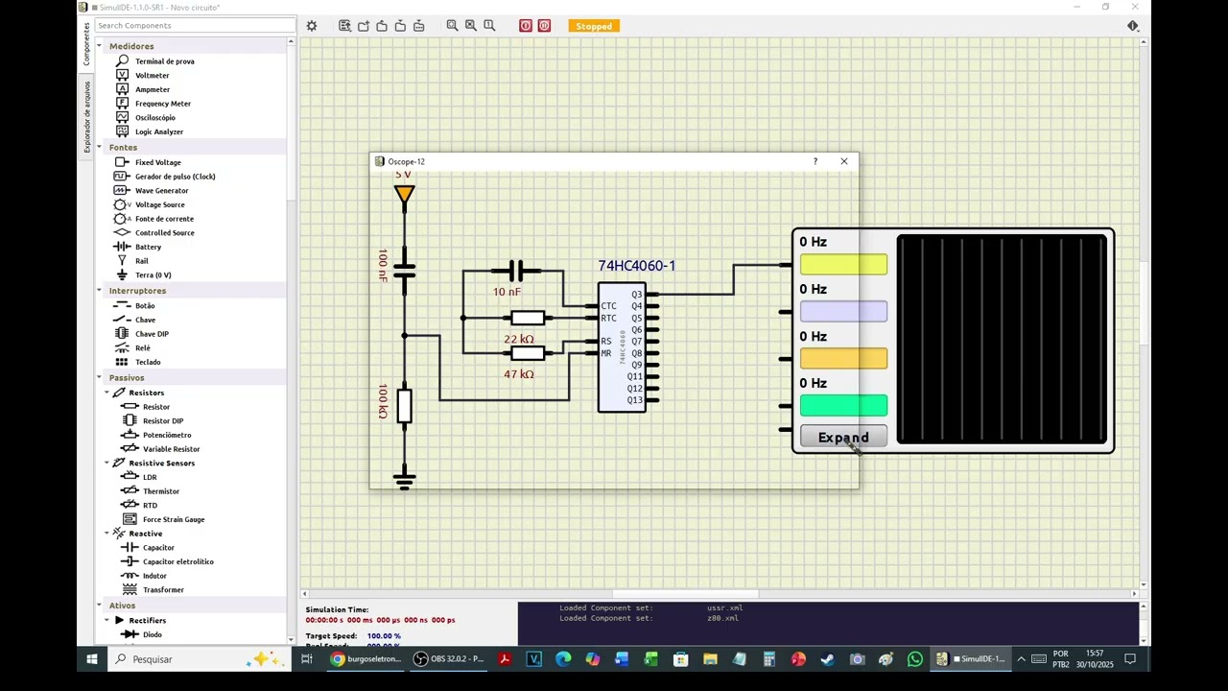Select the Voltage Source component
The height and width of the screenshot is (691, 1228).
coord(159,204)
